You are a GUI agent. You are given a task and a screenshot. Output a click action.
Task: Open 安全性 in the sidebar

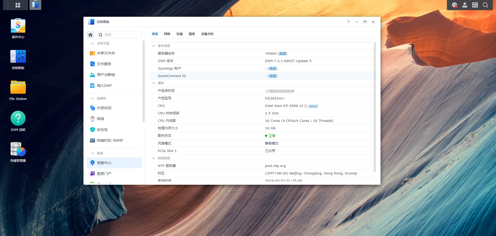point(114,130)
